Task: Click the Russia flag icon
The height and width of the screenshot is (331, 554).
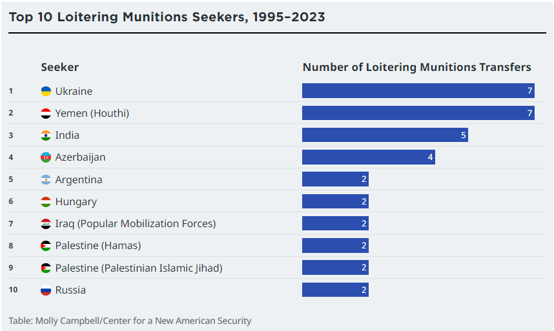Action: pos(46,290)
